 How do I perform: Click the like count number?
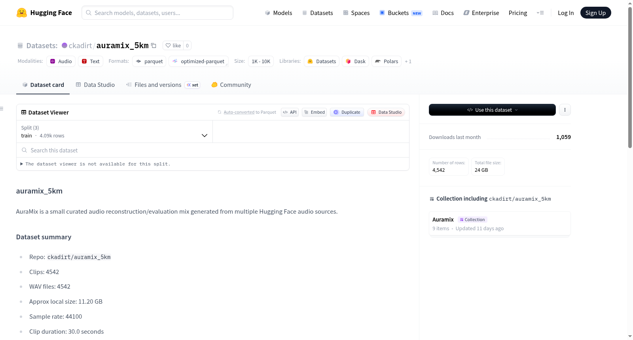(188, 45)
